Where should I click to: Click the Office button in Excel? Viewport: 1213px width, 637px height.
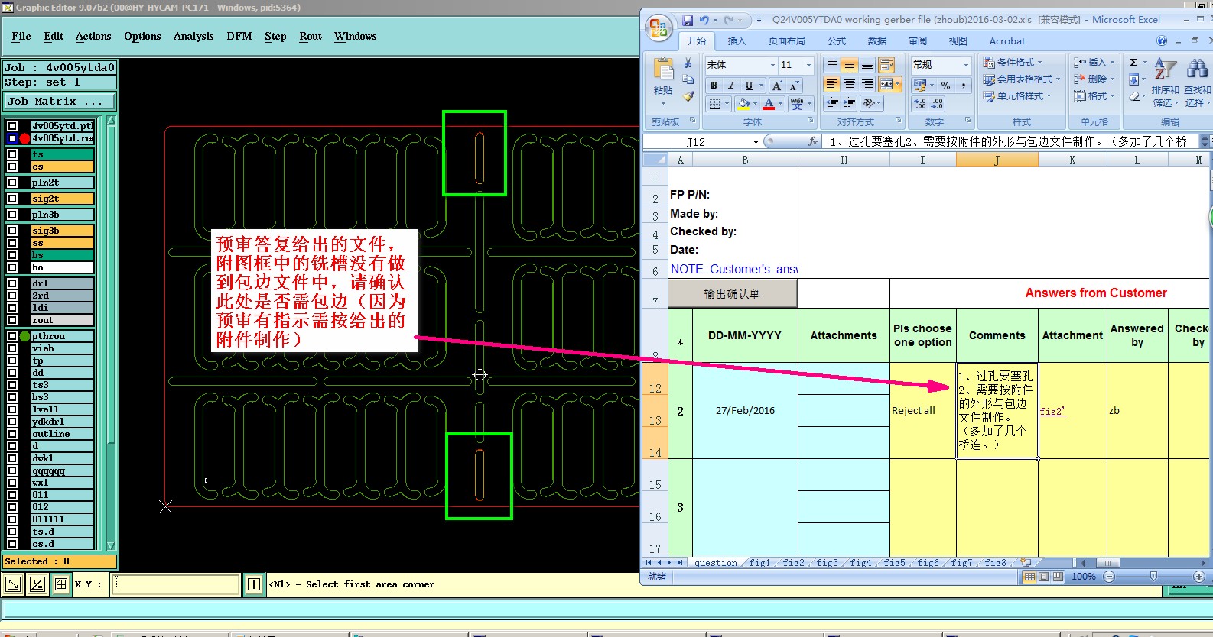click(x=659, y=28)
